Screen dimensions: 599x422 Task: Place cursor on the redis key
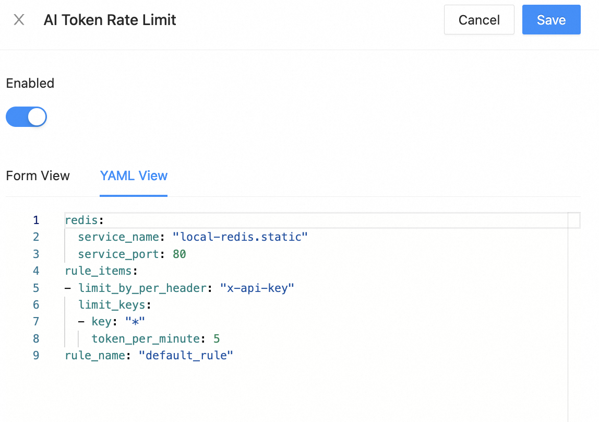tap(81, 220)
